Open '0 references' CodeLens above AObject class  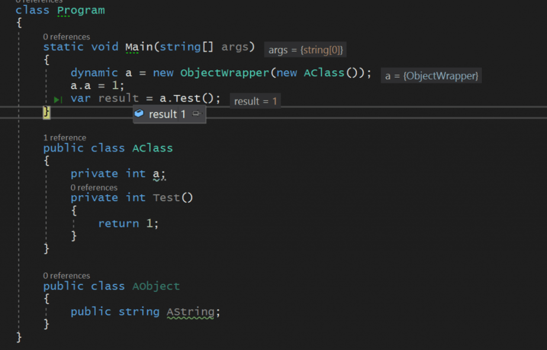point(66,276)
